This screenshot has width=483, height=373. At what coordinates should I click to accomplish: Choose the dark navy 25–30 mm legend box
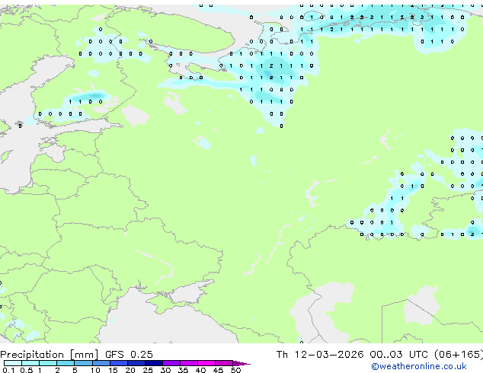coord(153,363)
